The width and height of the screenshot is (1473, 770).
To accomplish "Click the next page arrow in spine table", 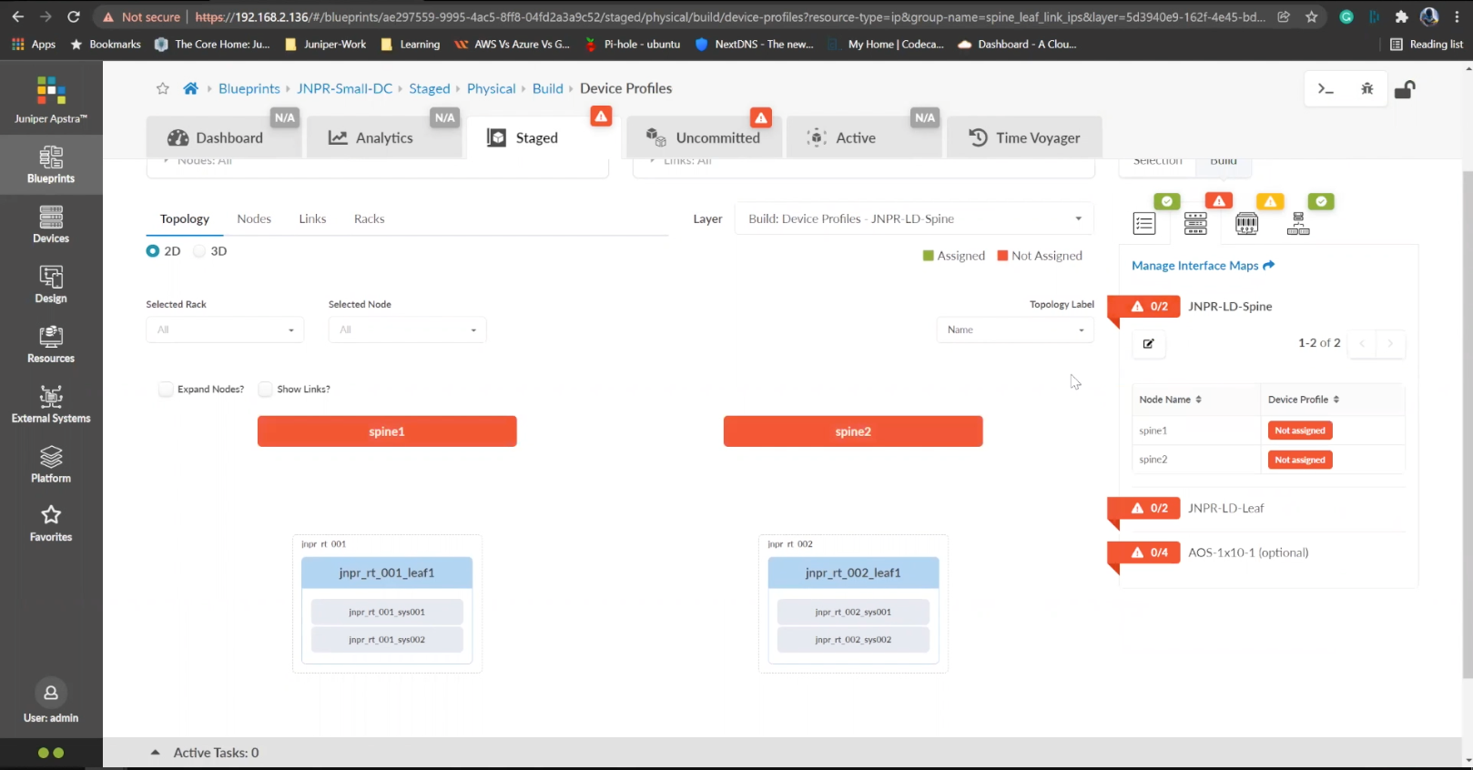I will 1390,343.
